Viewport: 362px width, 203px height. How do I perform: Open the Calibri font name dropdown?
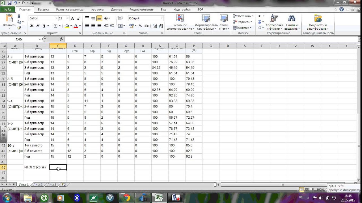(x=56, y=18)
